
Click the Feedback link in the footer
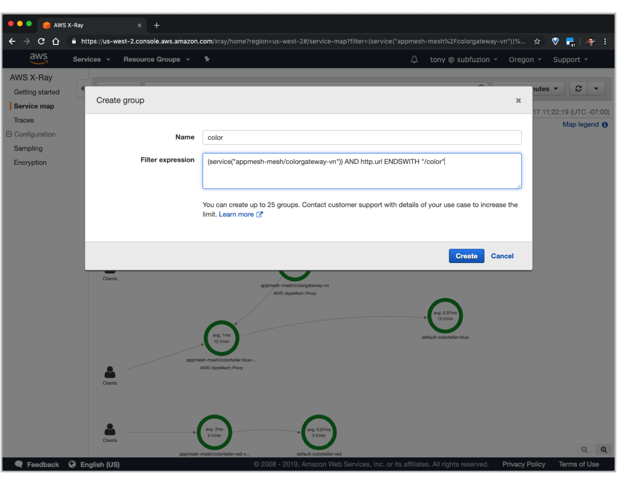click(x=43, y=465)
